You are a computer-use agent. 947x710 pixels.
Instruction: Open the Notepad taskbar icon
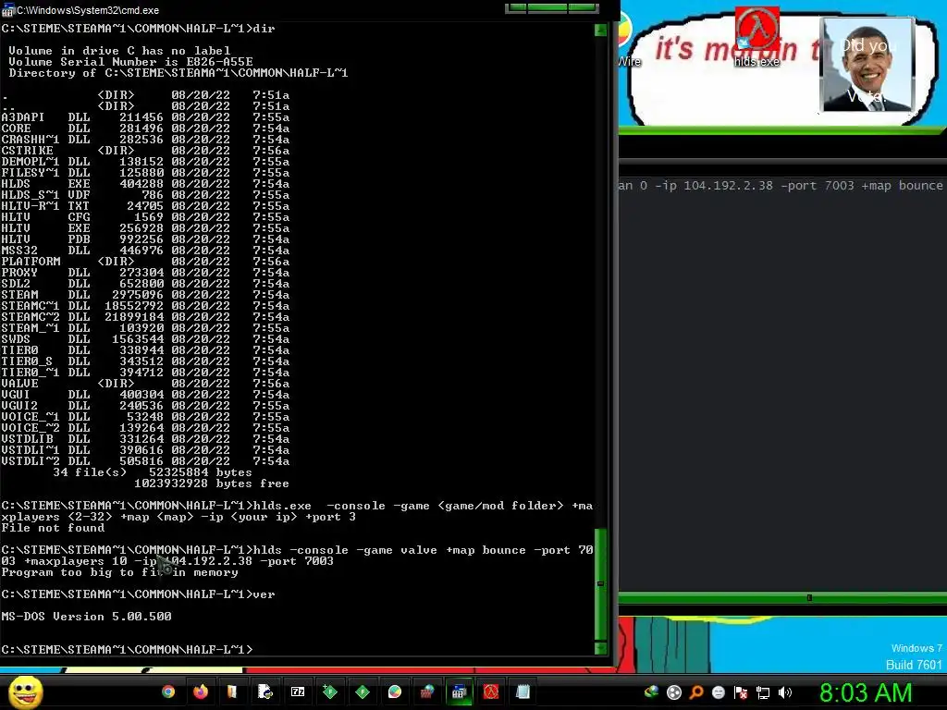point(523,692)
